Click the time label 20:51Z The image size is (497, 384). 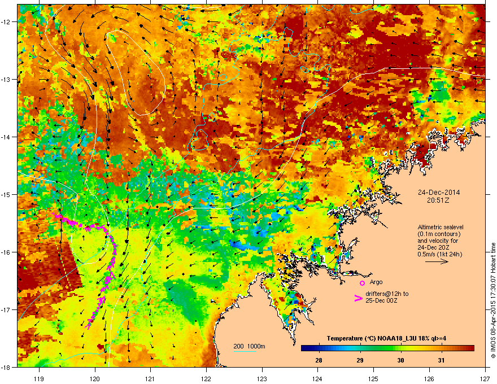(x=438, y=200)
